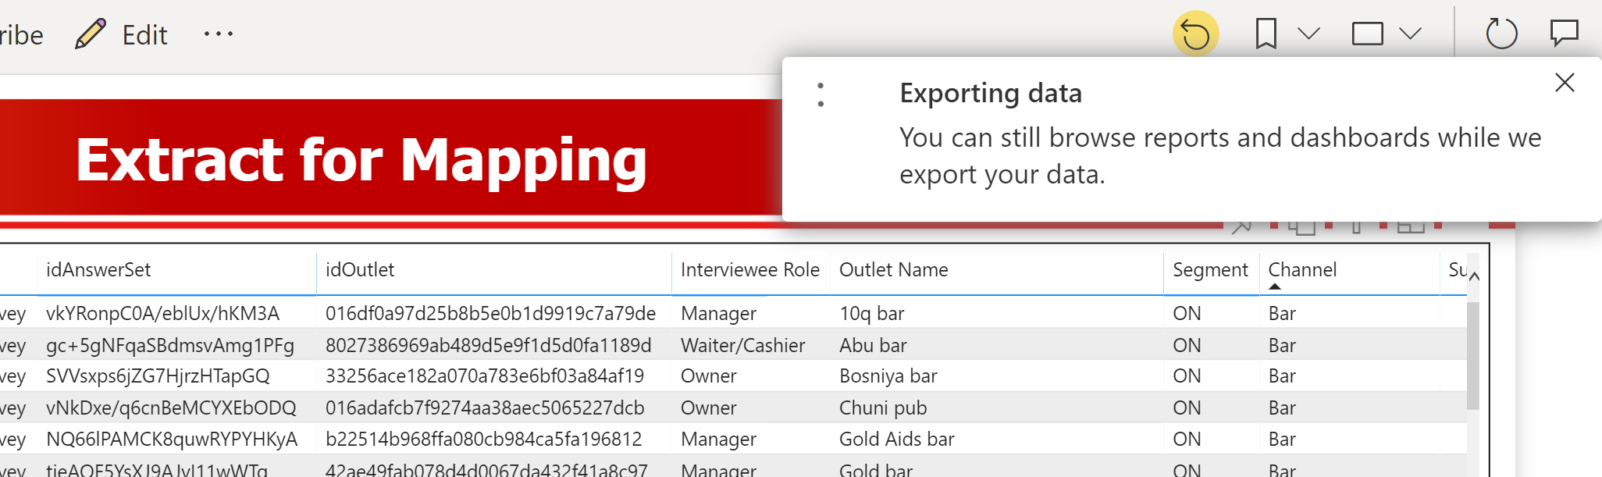
Task: Refresh visuals with the circular arrow icon
Action: point(1501,34)
